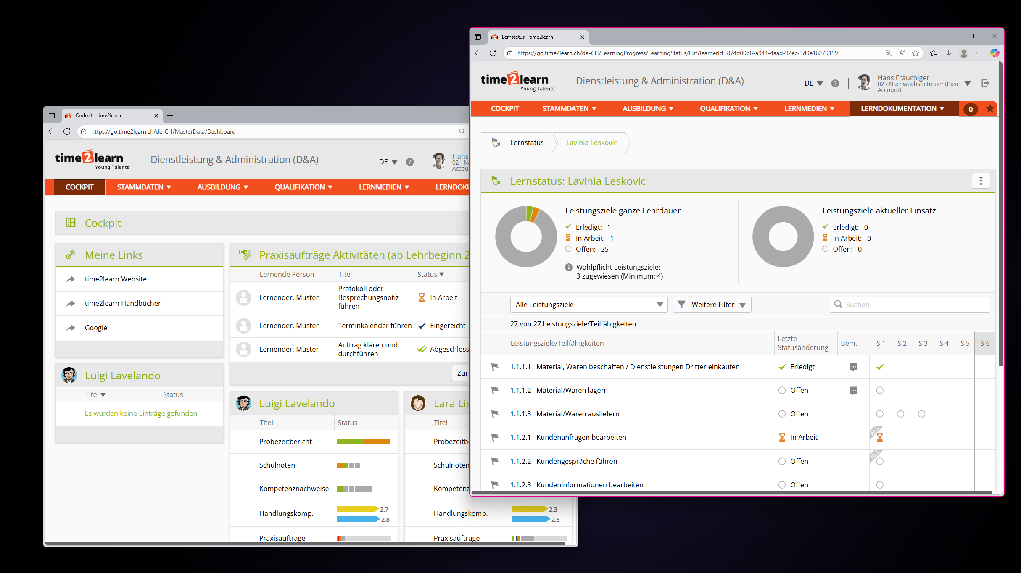Viewport: 1021px width, 573px height.
Task: Open the DE language selector
Action: (x=813, y=83)
